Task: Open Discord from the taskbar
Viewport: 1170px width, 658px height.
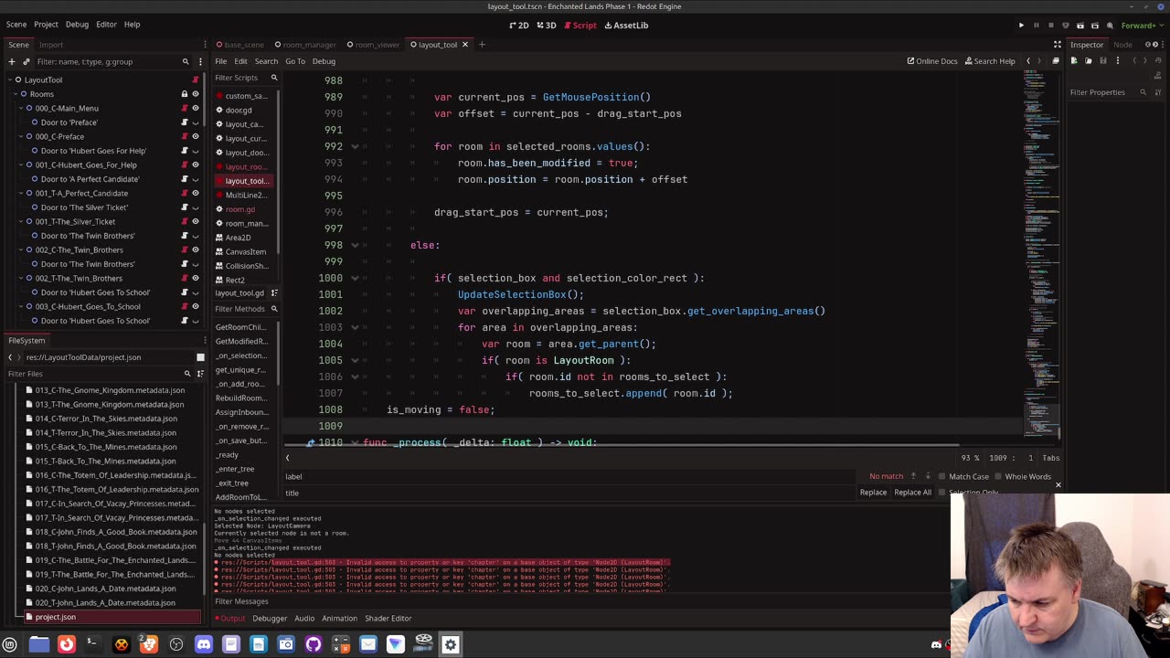Action: 204,644
